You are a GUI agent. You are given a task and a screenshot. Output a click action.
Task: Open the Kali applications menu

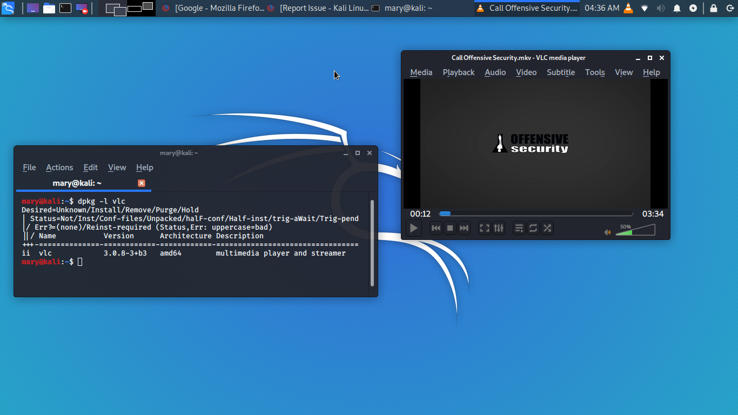pyautogui.click(x=8, y=8)
